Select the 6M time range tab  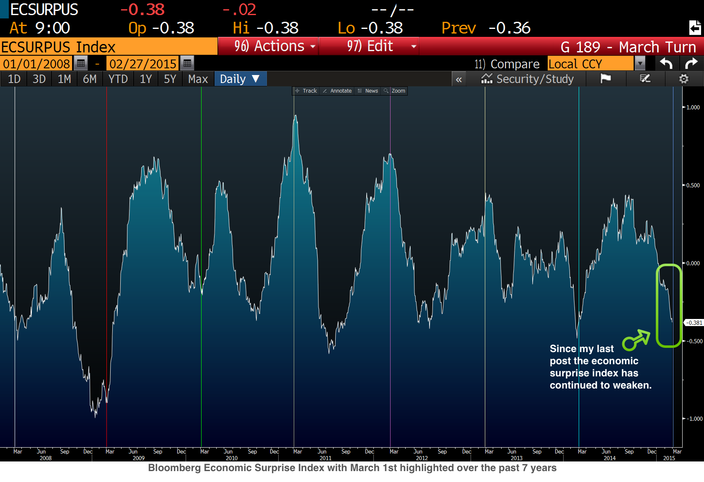click(90, 79)
